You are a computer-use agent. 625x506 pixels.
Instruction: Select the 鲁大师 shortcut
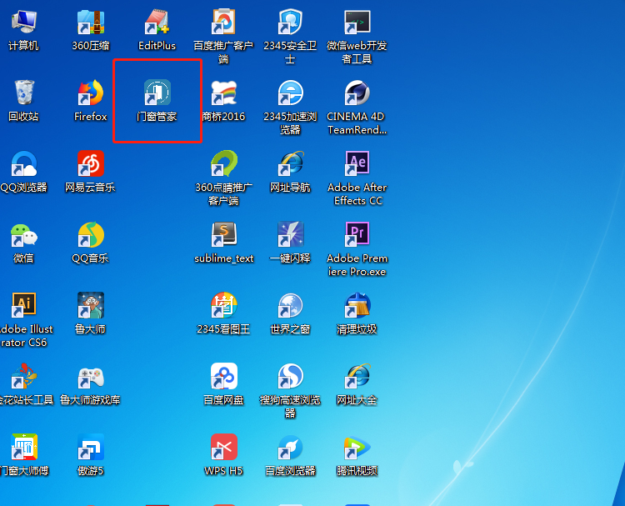coord(91,305)
